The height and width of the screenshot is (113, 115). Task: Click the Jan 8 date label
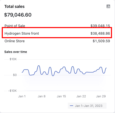[41, 96]
